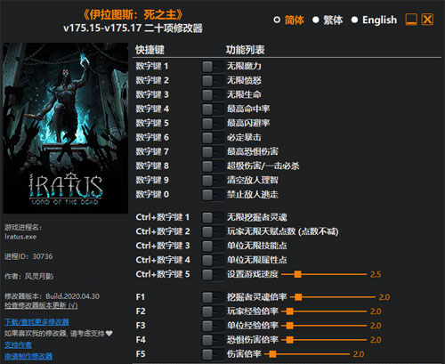The width and height of the screenshot is (445, 364).
Task: Toggle 无限挖掘者灵魂 switch
Action: 213,217
